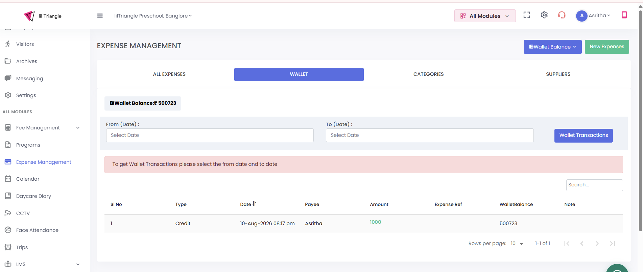Click the Type column header

[x=181, y=204]
